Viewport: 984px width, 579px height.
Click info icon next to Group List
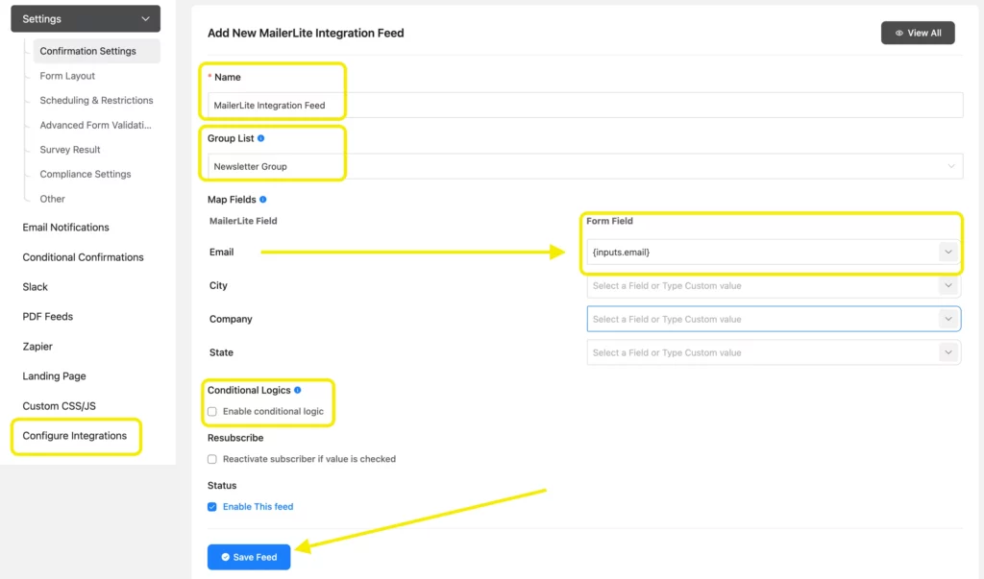[x=261, y=138]
